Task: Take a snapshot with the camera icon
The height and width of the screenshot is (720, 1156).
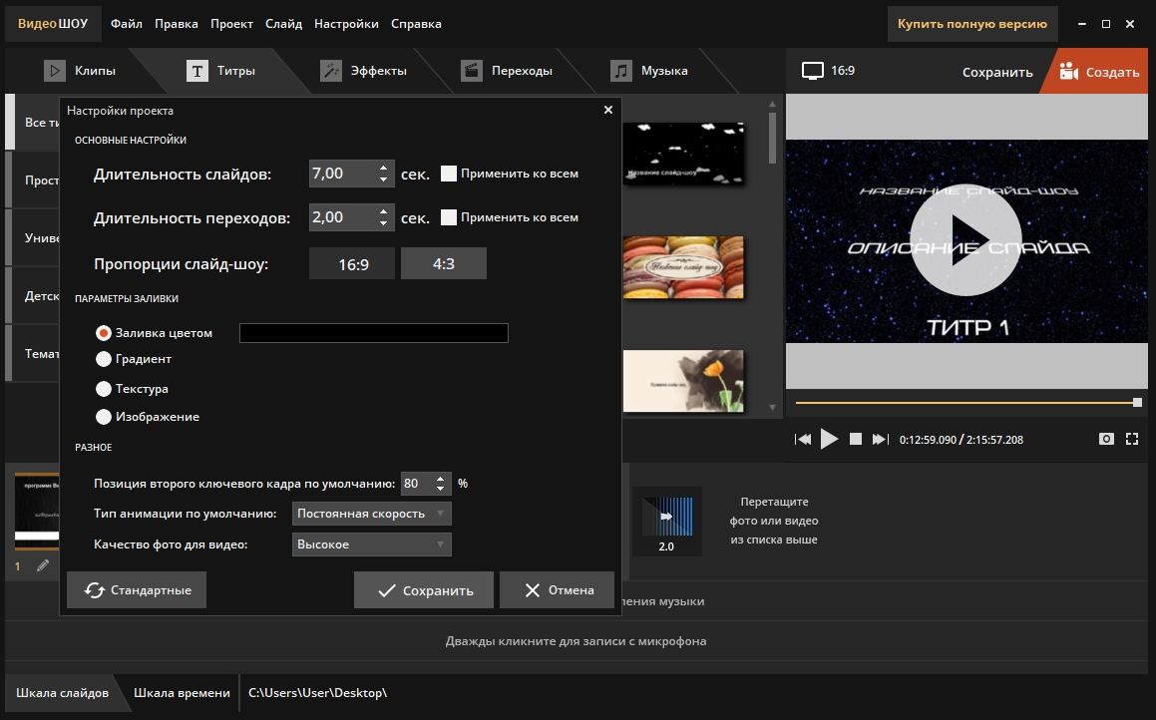Action: pos(1106,439)
